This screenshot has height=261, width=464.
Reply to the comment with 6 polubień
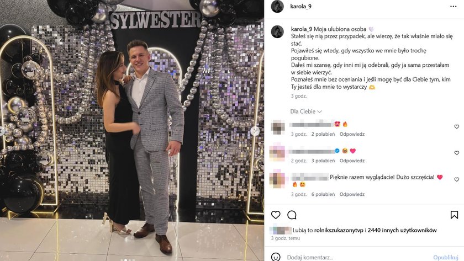[x=352, y=194]
